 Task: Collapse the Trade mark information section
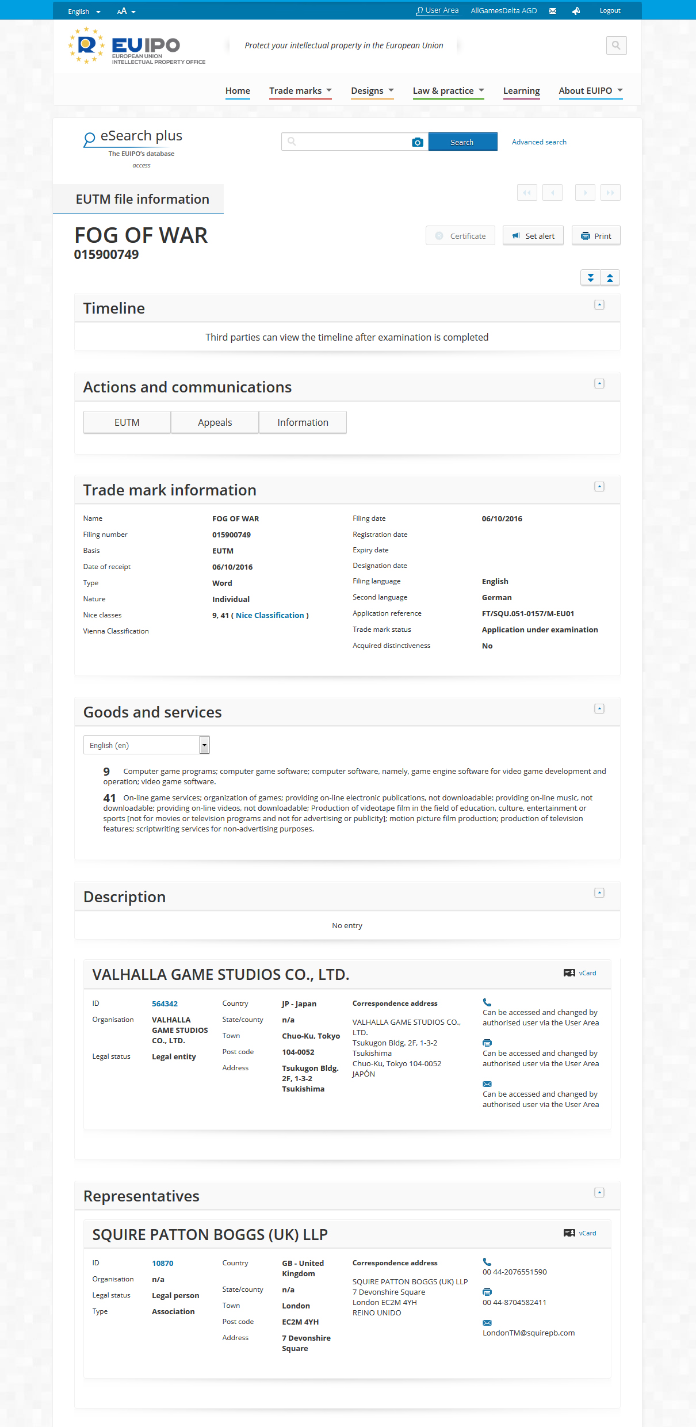[x=599, y=487]
